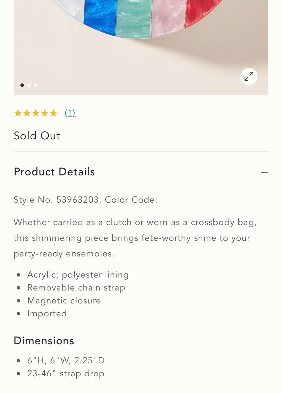Jump to the third image carousel dot
Viewport: 282px width, 393px height.
tap(36, 85)
